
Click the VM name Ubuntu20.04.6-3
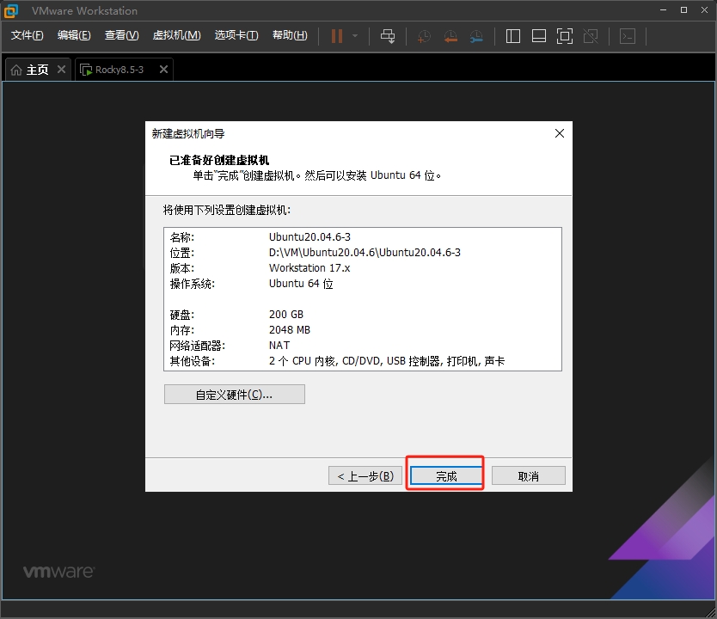(x=309, y=236)
